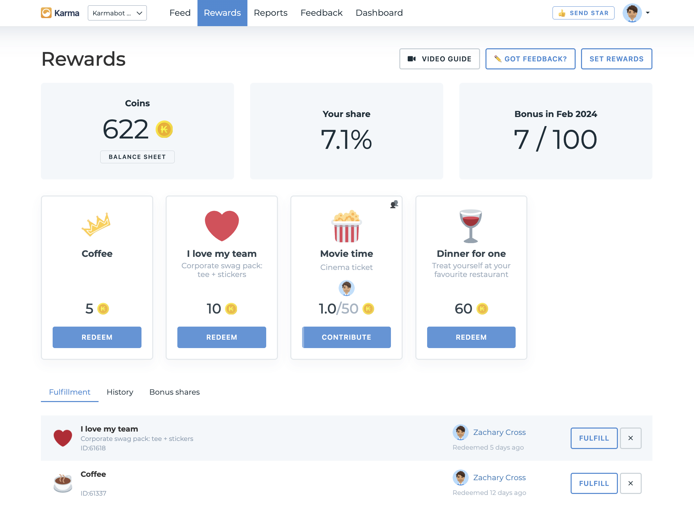Open the Feed page
This screenshot has height=505, width=694.
click(180, 13)
